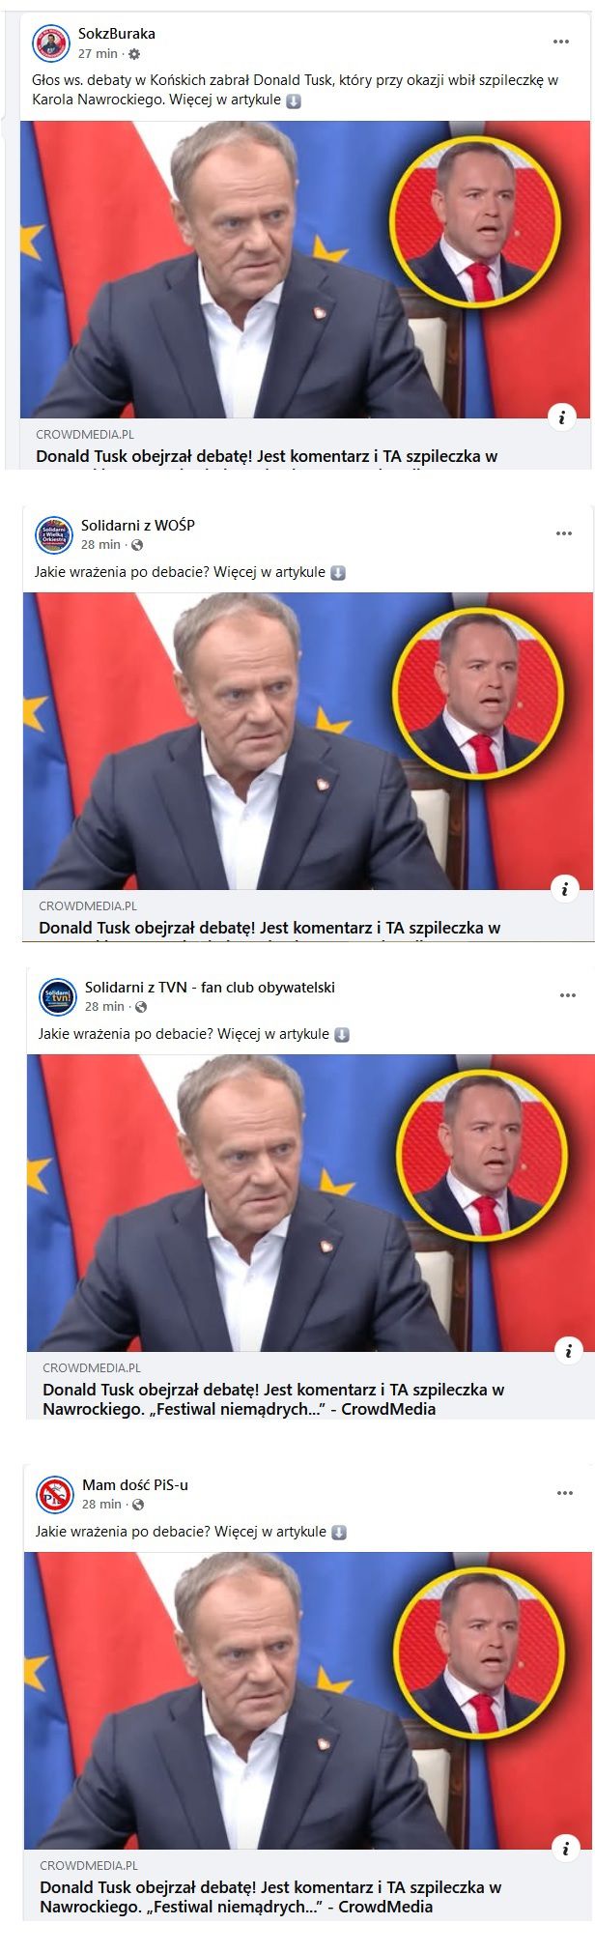This screenshot has width=595, height=1953.
Task: Open SokzBuraka page profile picture
Action: (x=51, y=43)
